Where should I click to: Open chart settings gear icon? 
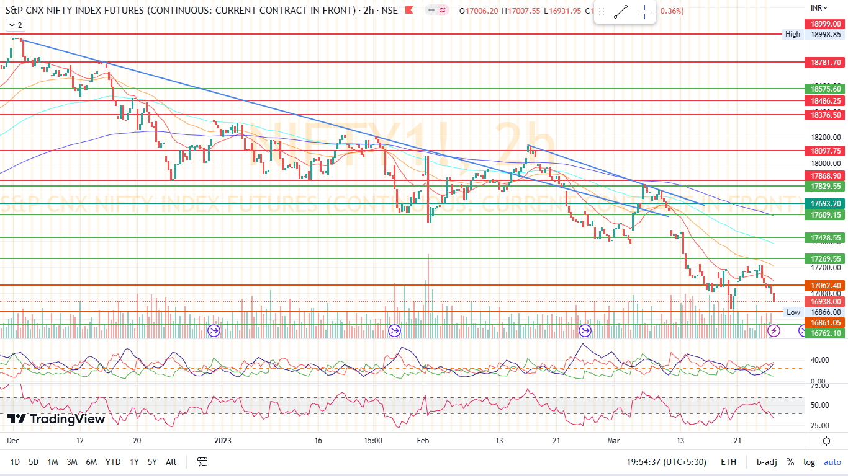tap(826, 441)
